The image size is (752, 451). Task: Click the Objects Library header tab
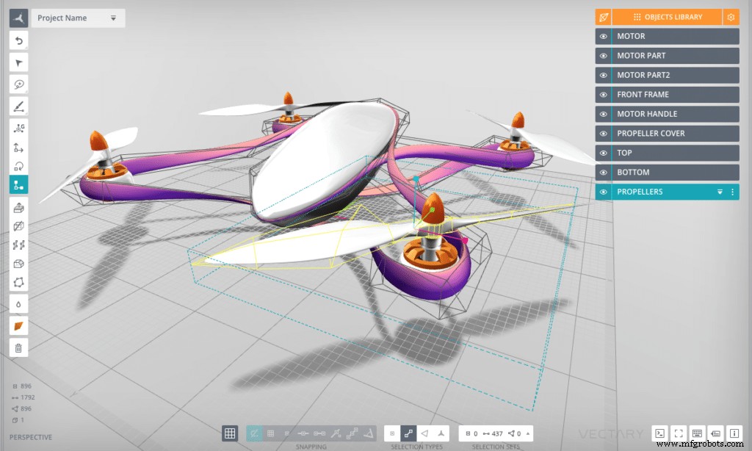click(673, 16)
